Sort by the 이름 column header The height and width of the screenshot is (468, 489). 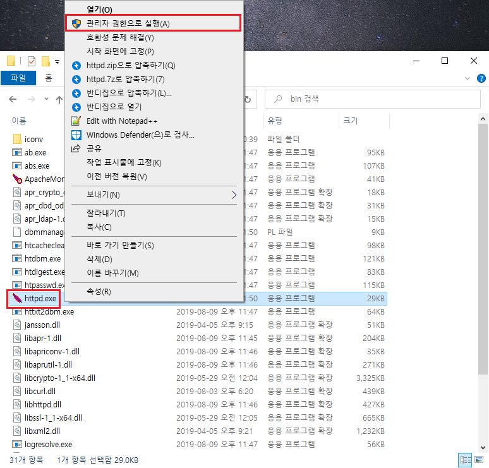tap(19, 121)
